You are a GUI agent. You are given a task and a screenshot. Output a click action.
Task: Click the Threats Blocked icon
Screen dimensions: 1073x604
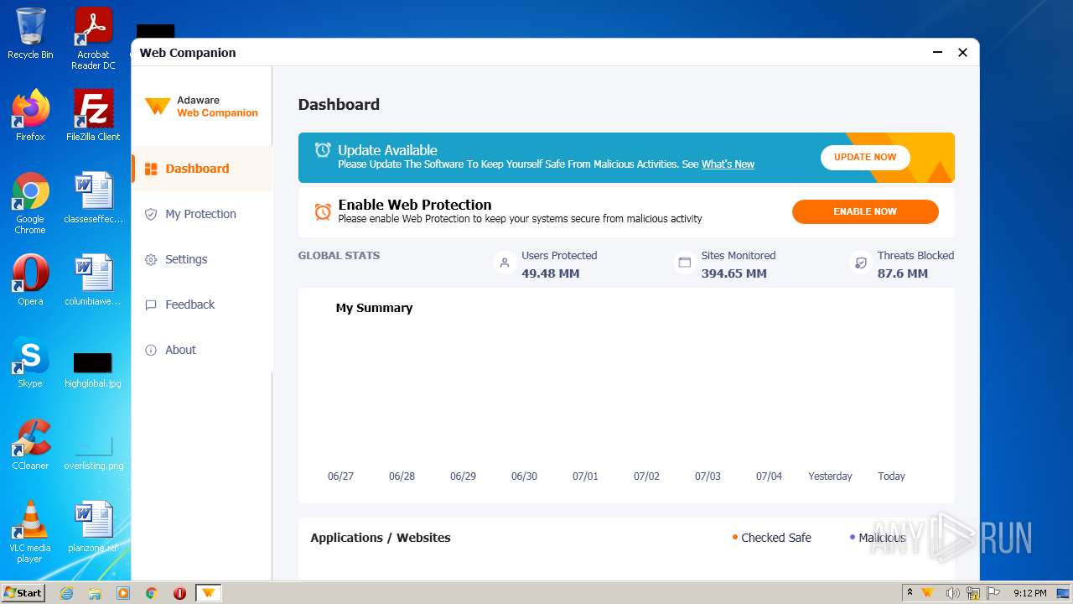tap(861, 263)
